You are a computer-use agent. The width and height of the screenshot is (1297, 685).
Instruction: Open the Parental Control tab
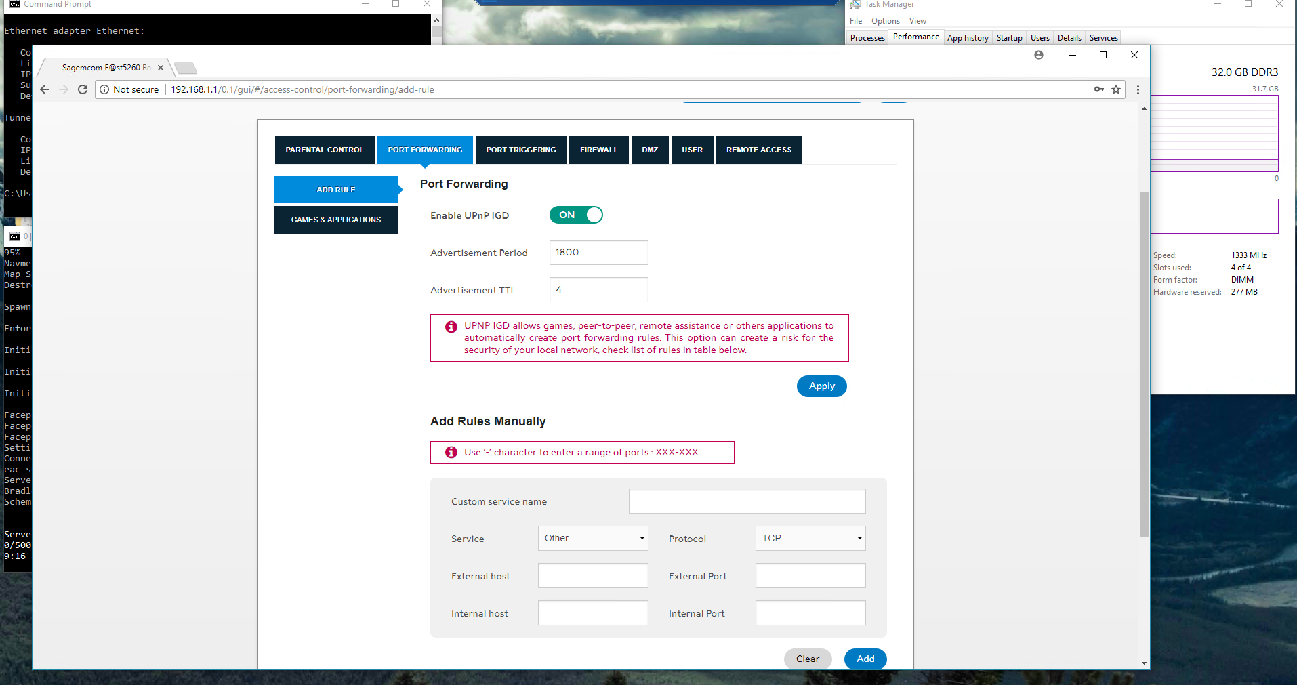(325, 150)
